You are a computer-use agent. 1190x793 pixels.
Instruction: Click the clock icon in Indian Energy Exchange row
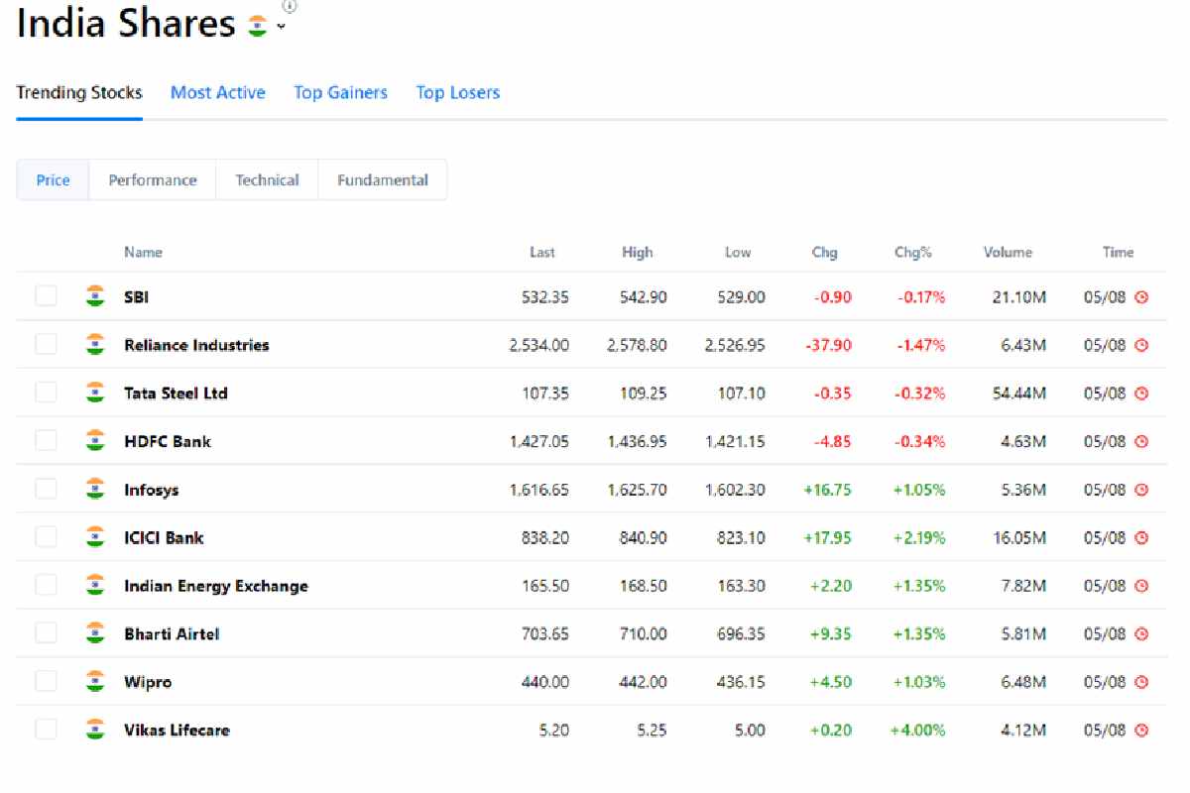pos(1141,586)
